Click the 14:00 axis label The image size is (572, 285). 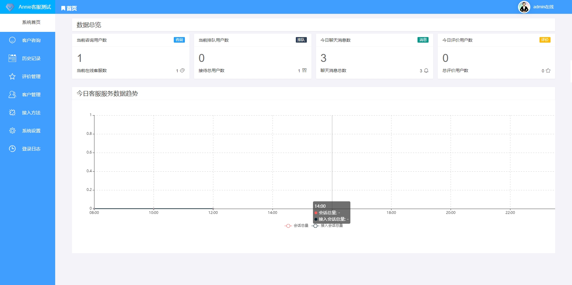(273, 213)
